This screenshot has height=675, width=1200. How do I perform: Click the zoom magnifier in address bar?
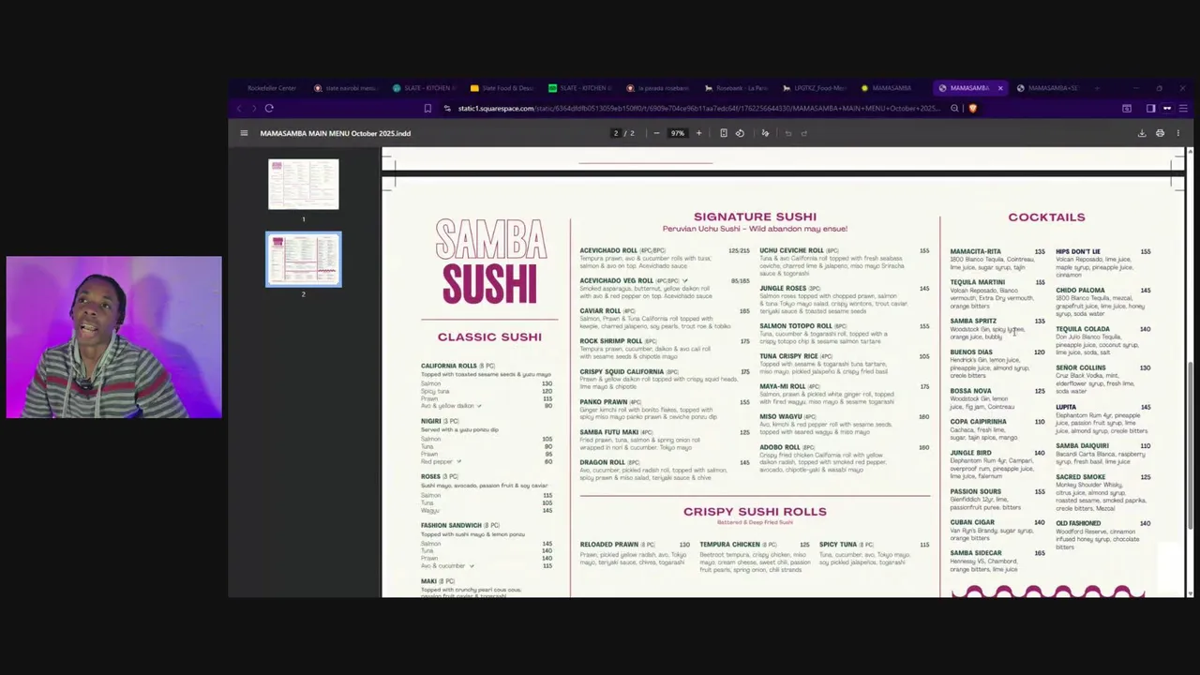pyautogui.click(x=954, y=108)
